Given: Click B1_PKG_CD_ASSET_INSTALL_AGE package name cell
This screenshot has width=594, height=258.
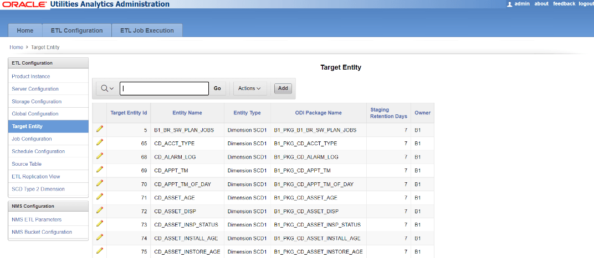Looking at the screenshot, I should pyautogui.click(x=318, y=238).
